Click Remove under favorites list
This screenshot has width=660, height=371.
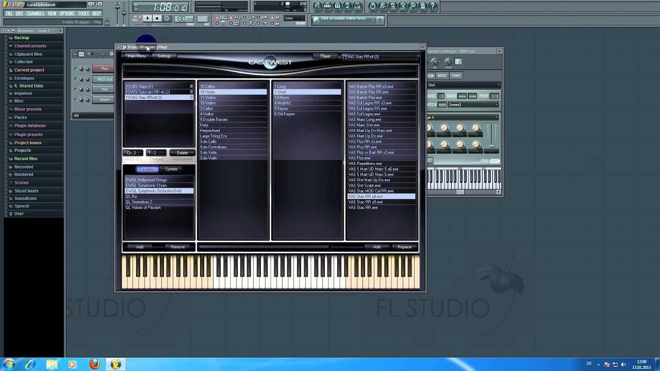click(178, 247)
